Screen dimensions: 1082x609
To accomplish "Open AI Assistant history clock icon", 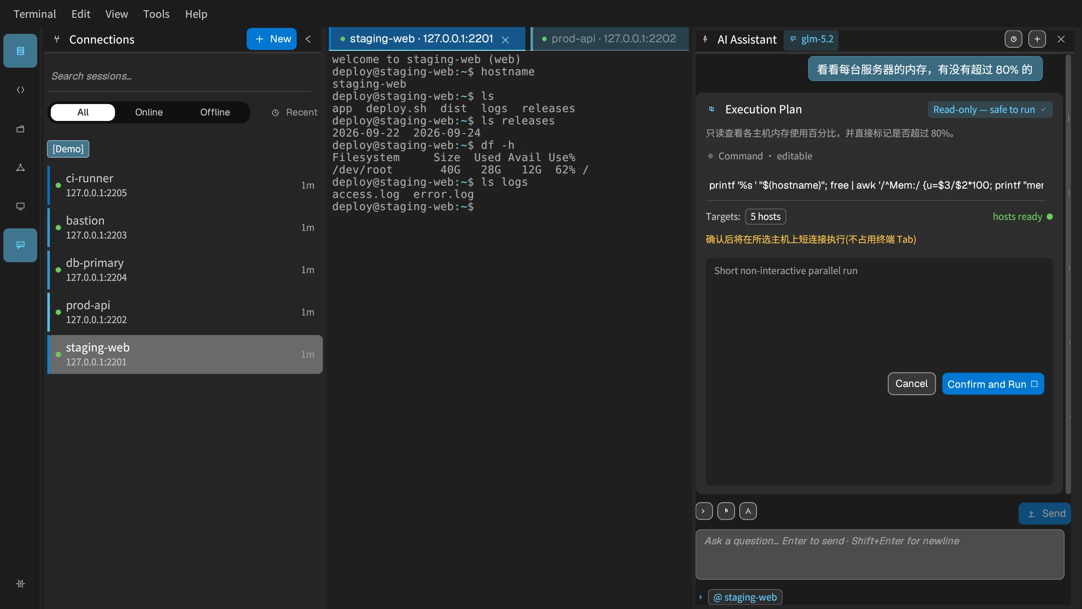I will (1014, 39).
